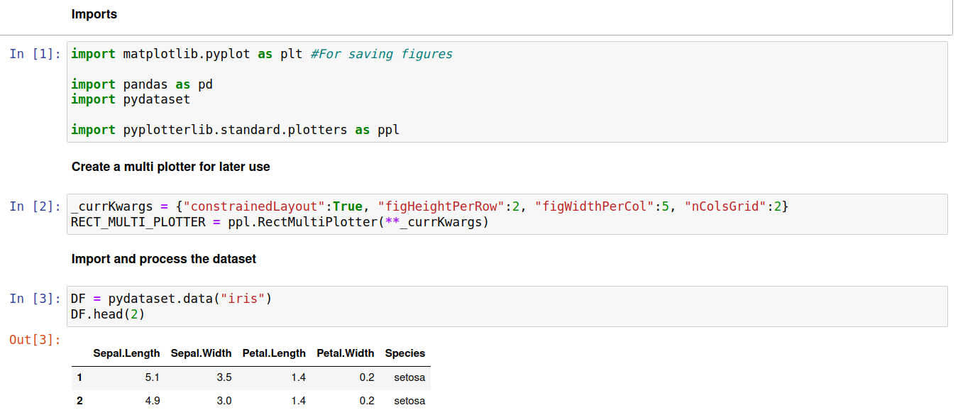Click the "import pandas as pd" line
Screen dimensions: 958x415
coord(142,84)
